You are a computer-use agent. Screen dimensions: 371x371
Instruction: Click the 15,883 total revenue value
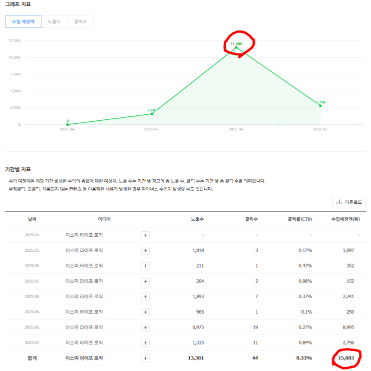click(x=346, y=358)
